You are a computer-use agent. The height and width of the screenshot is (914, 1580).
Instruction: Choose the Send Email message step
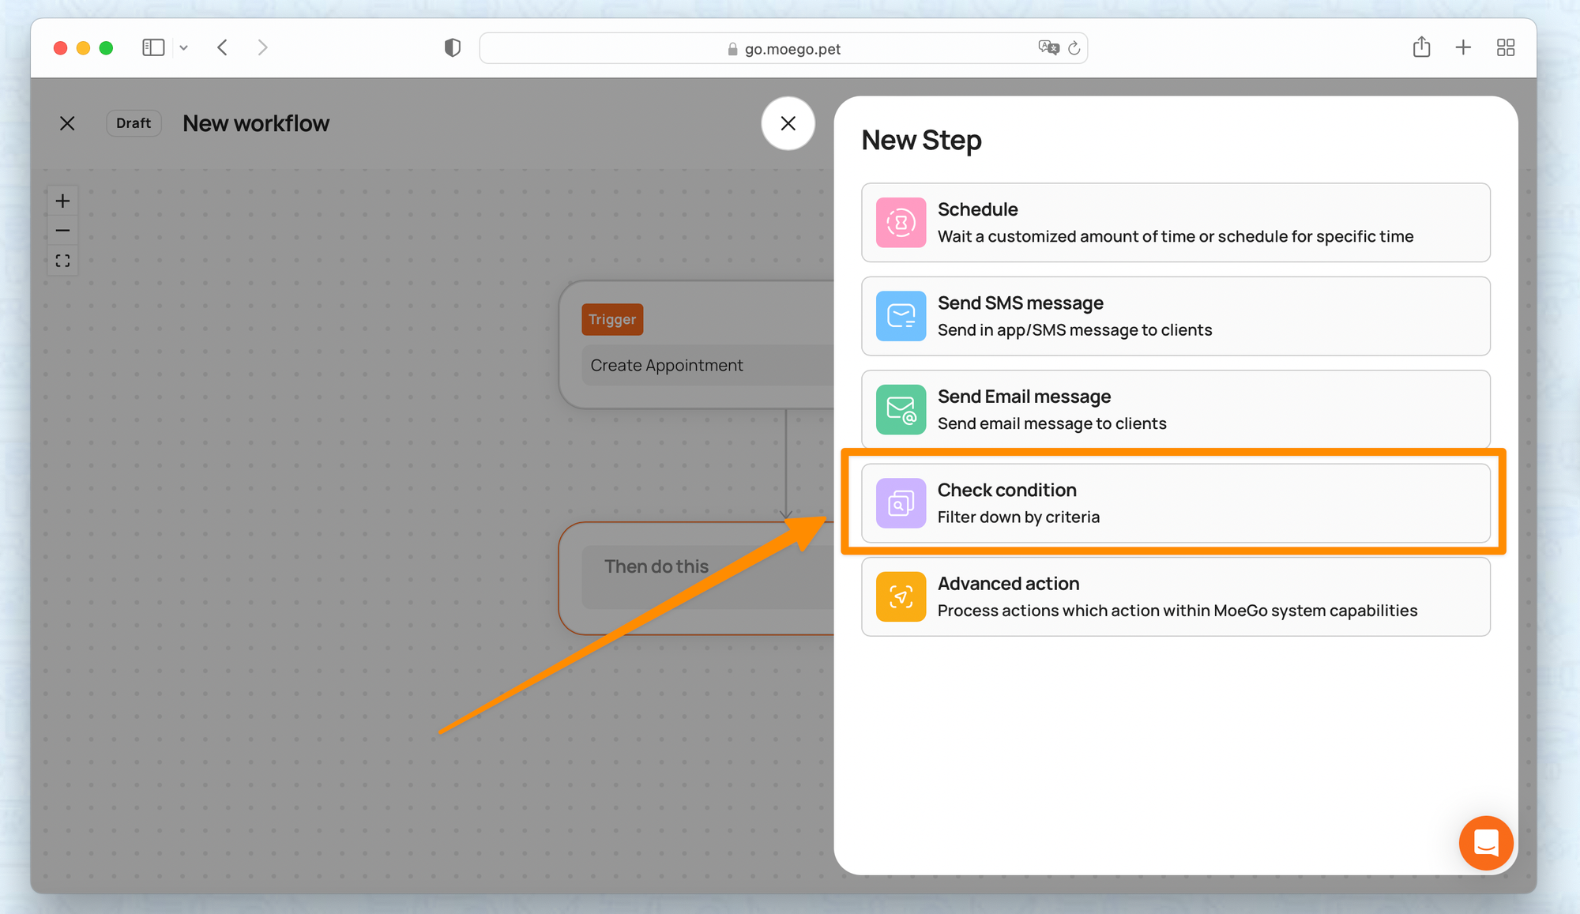pos(1176,410)
